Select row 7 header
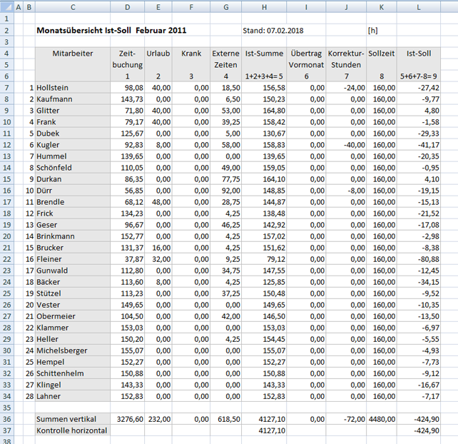458x444 pixels. 6,88
